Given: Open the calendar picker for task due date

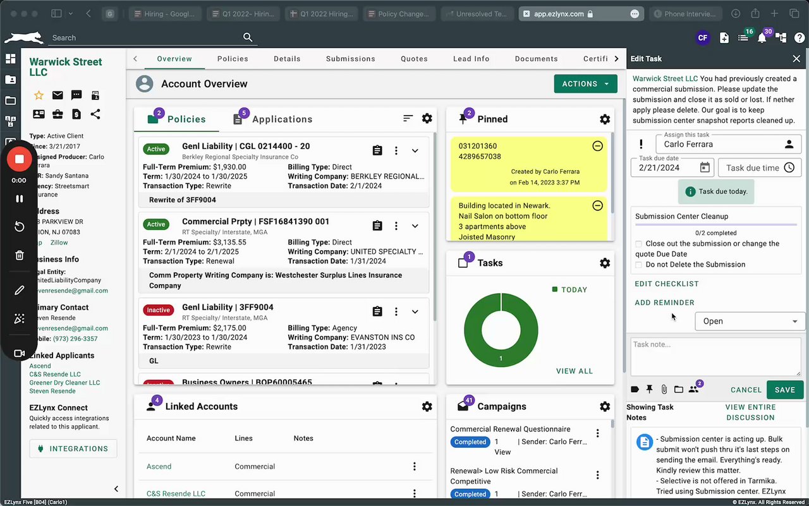Looking at the screenshot, I should pyautogui.click(x=705, y=167).
